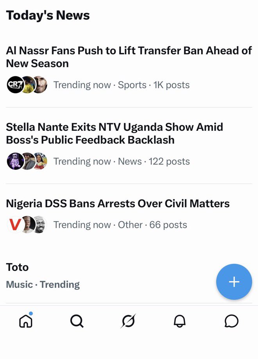Tap the red V avatar on Nigeria DSS story

pos(15,225)
